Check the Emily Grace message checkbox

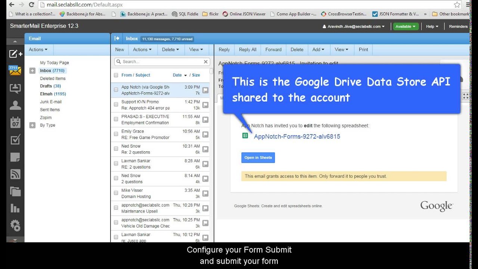tap(116, 134)
